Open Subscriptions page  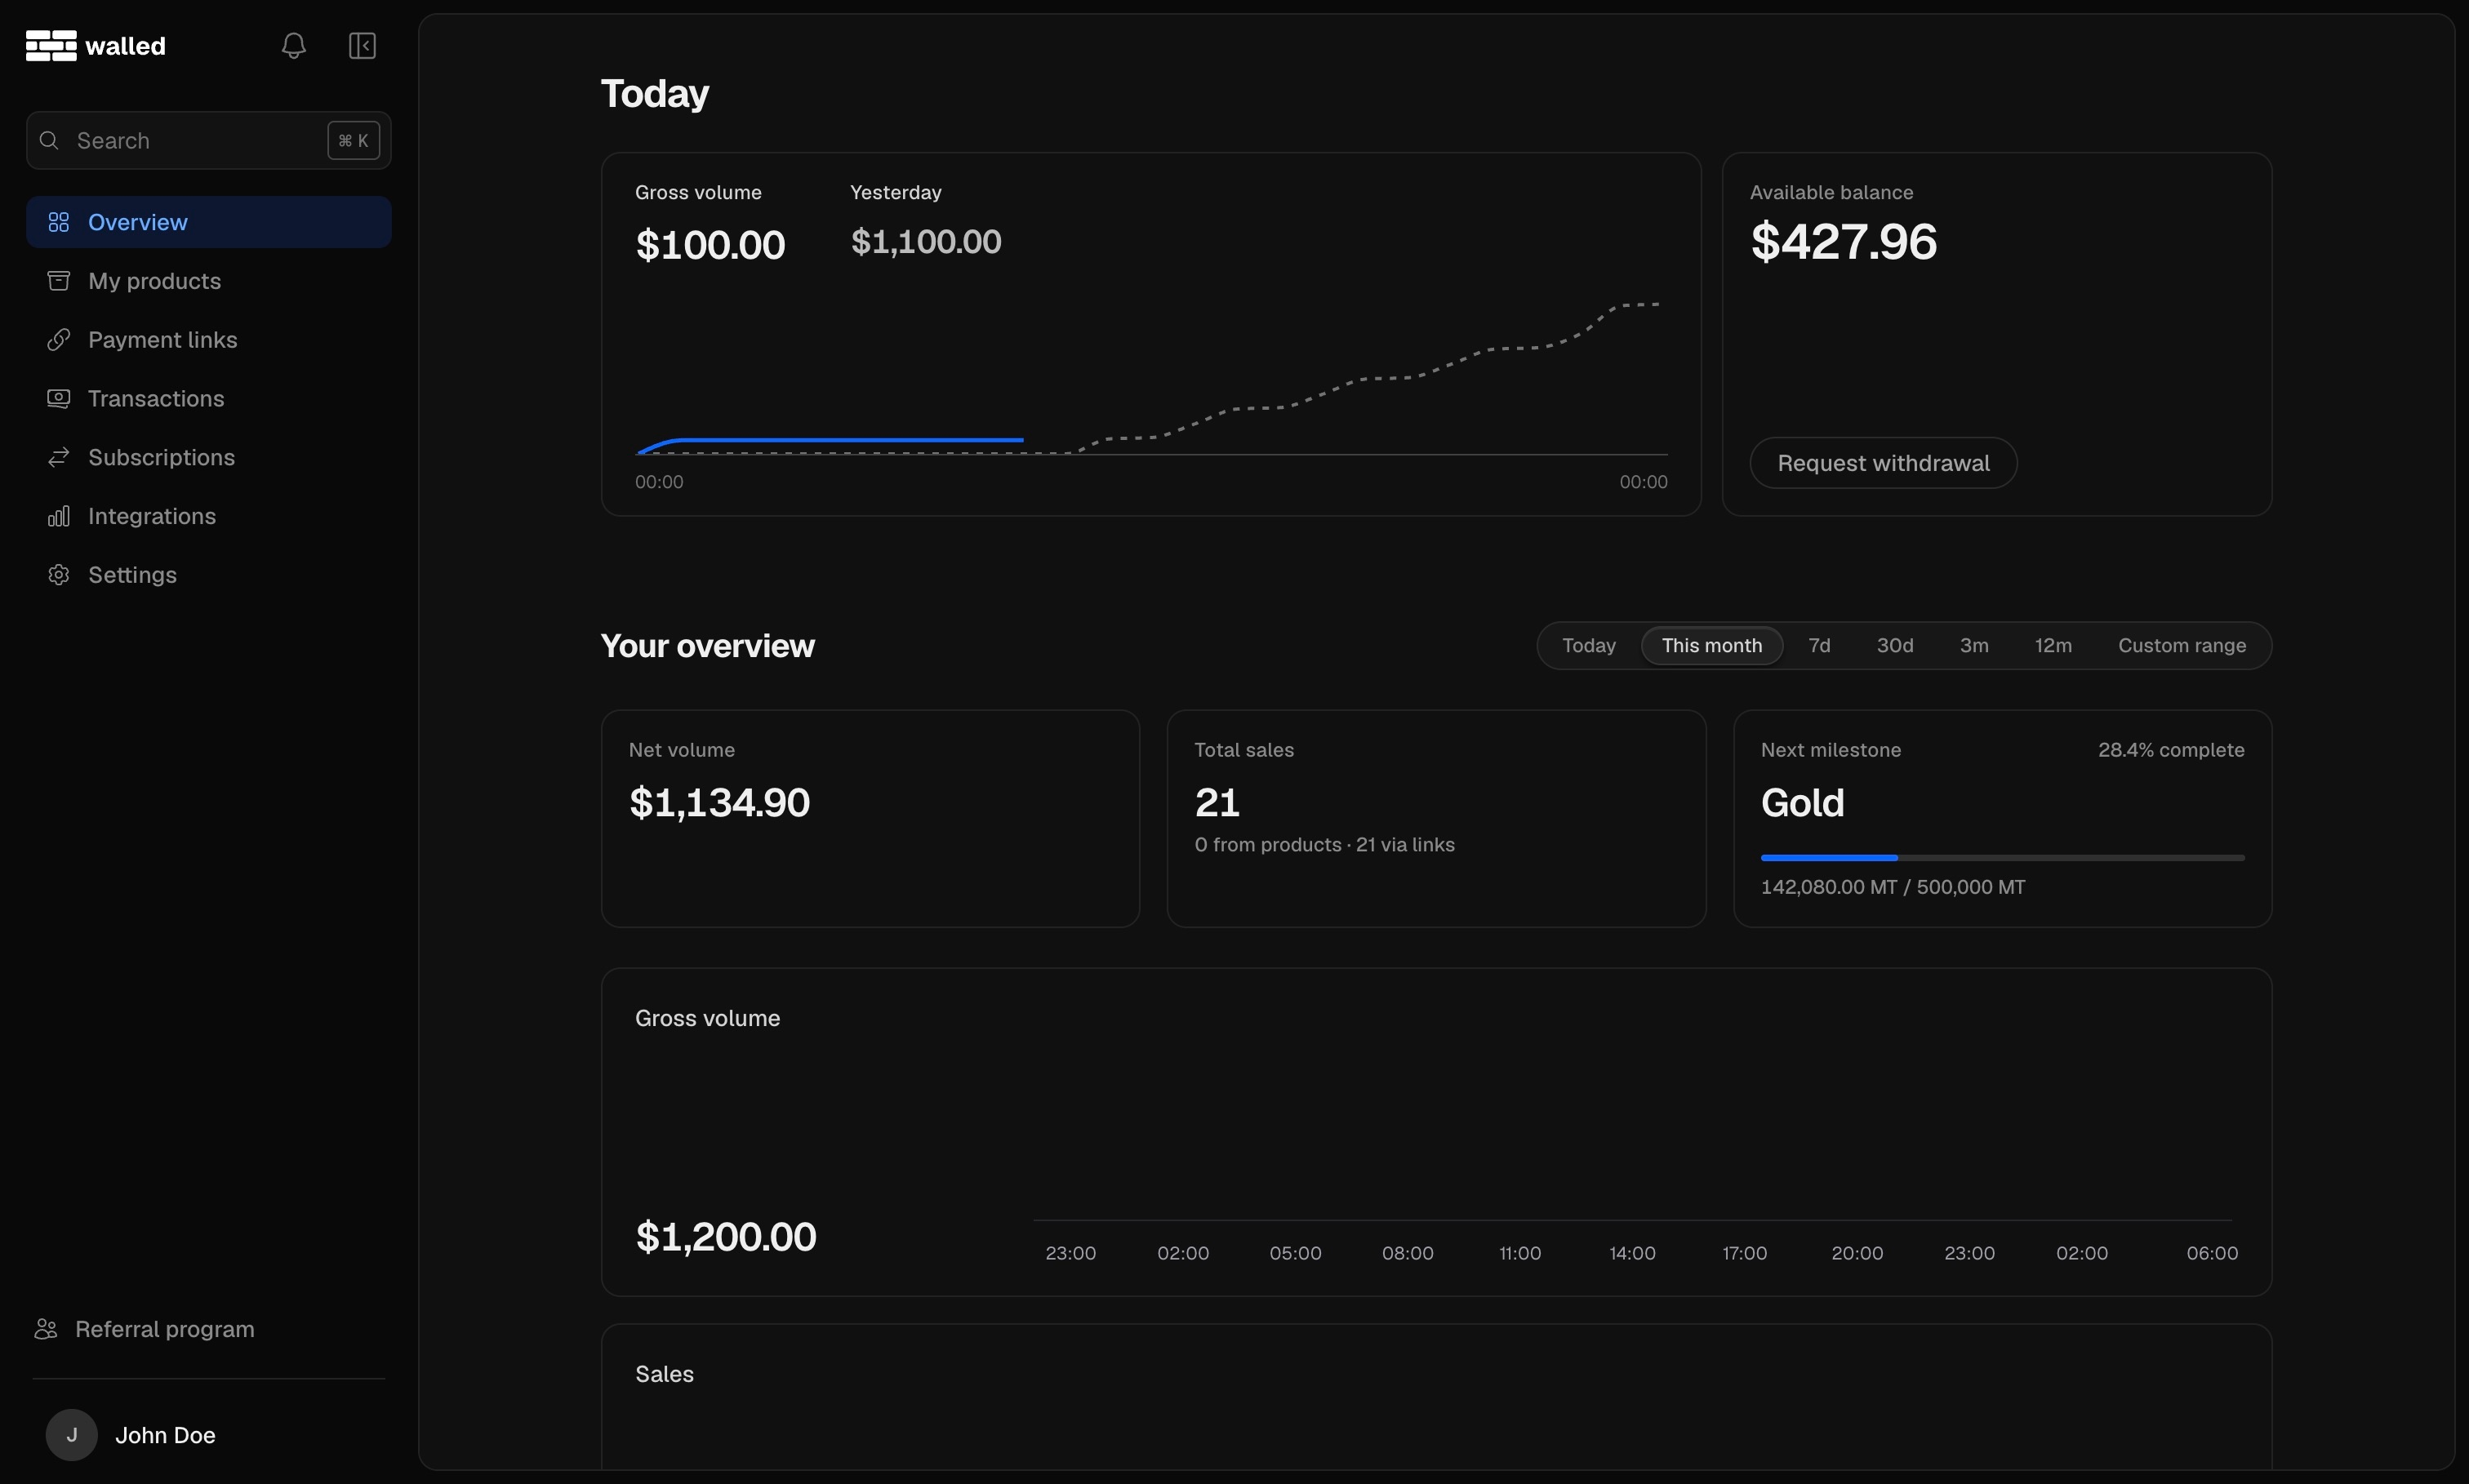pyautogui.click(x=209, y=457)
